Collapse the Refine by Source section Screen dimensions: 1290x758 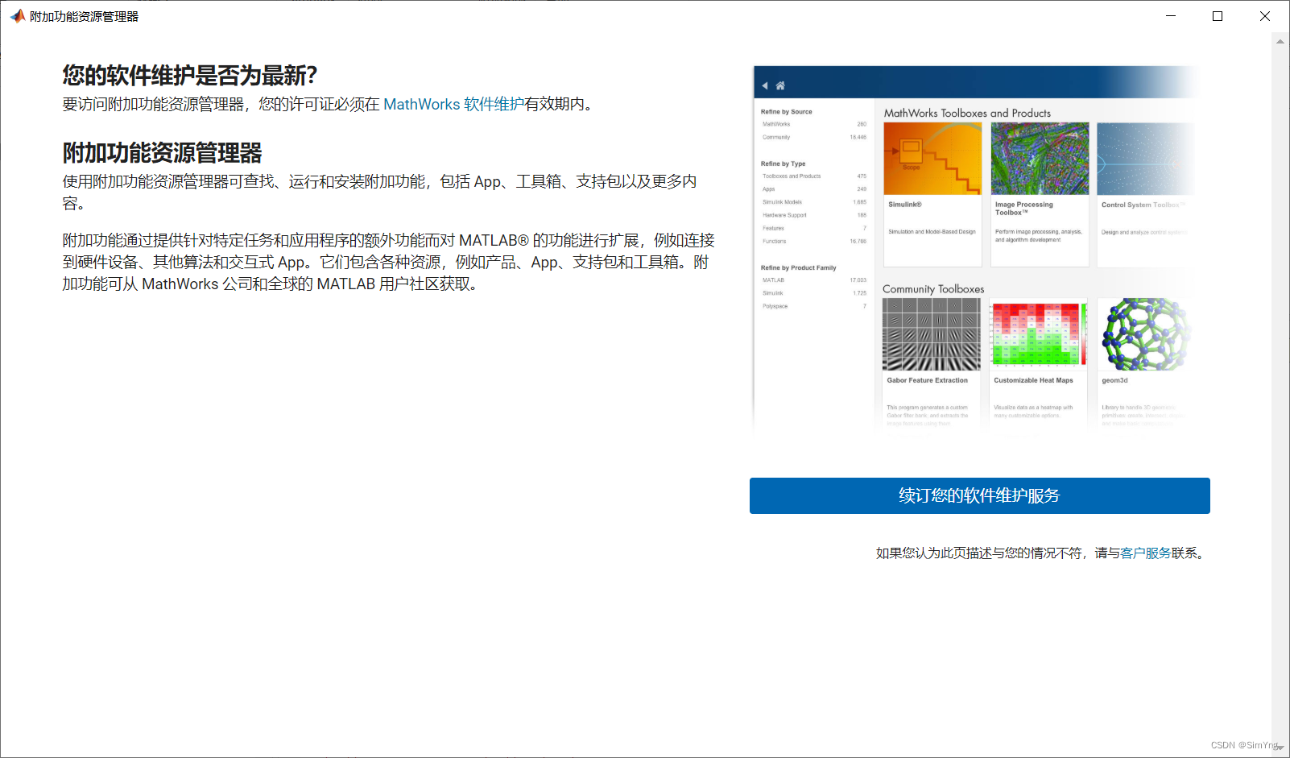(x=786, y=111)
